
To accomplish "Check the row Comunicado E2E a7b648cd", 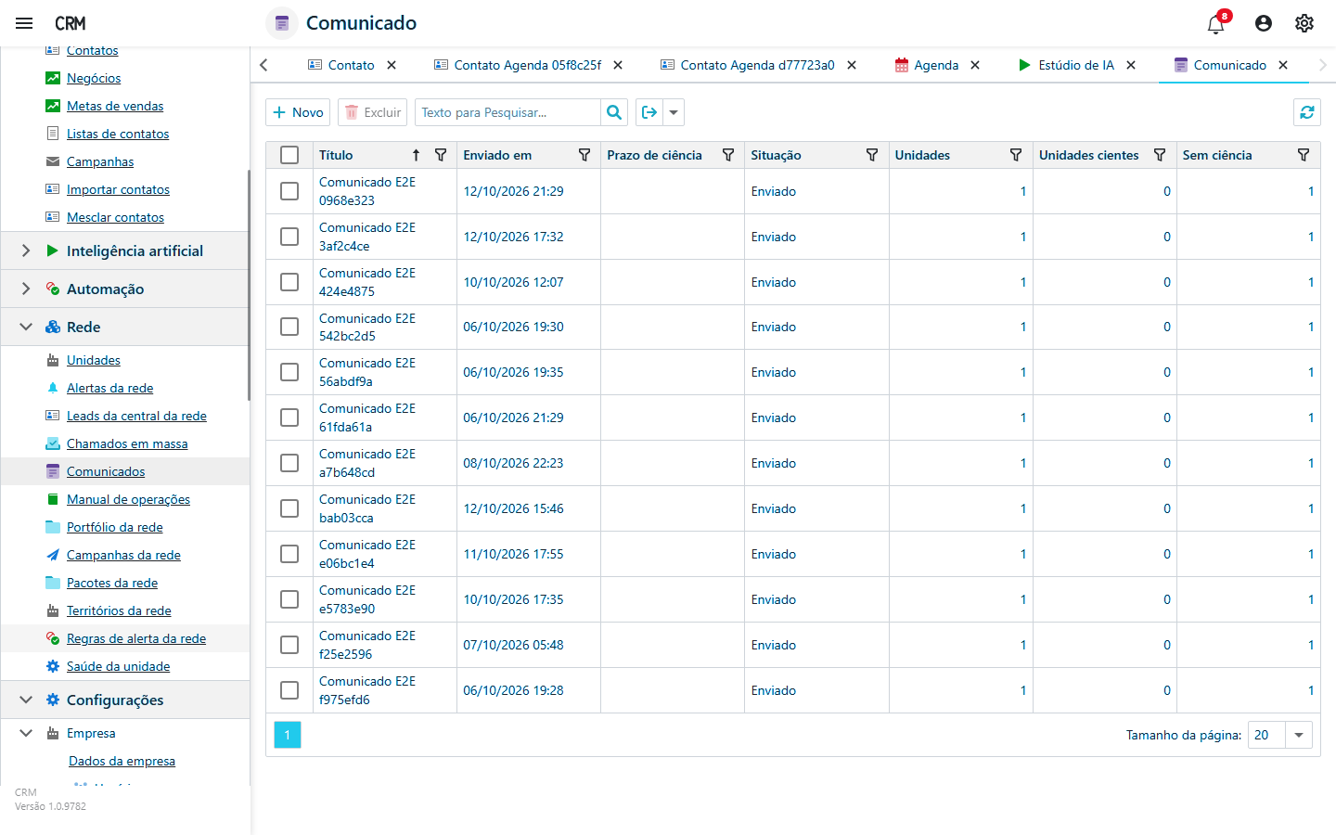I will (289, 463).
